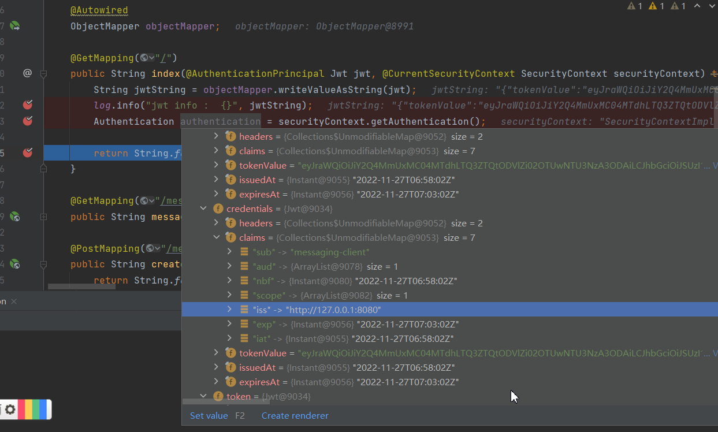Expand the "exp" Instant entry
Image resolution: width=718 pixels, height=432 pixels.
229,324
